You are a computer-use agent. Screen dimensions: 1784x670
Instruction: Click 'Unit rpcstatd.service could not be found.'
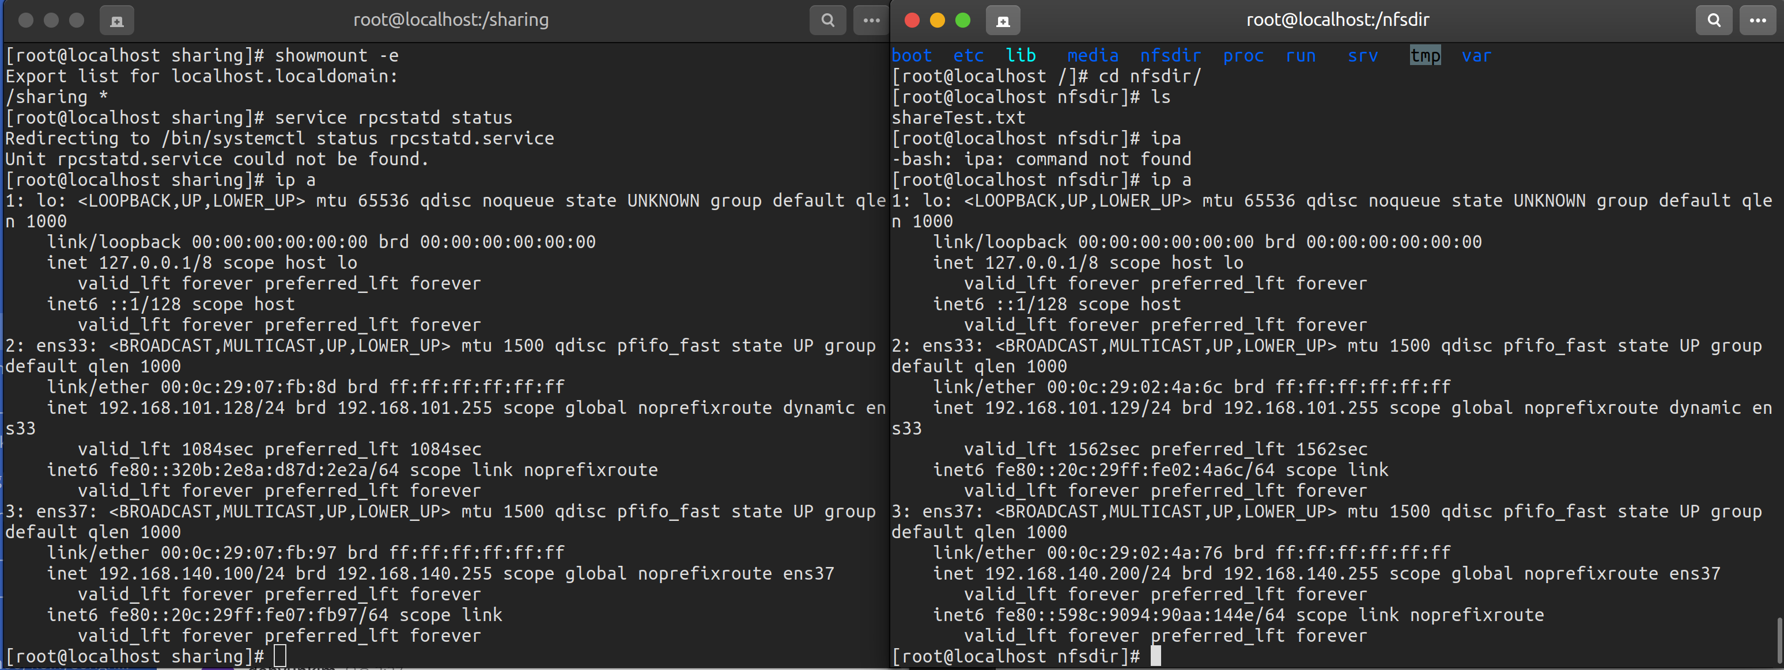click(x=217, y=159)
